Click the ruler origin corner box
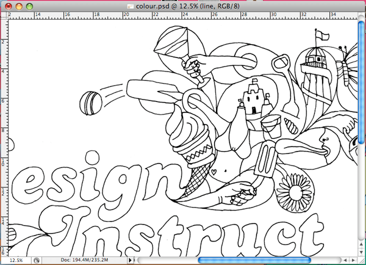The height and width of the screenshot is (265, 366). 5,16
